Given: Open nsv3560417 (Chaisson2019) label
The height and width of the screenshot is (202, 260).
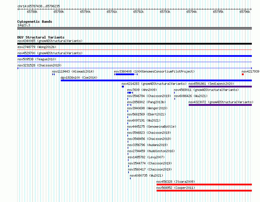Looking at the screenshot, I should (x=150, y=169).
